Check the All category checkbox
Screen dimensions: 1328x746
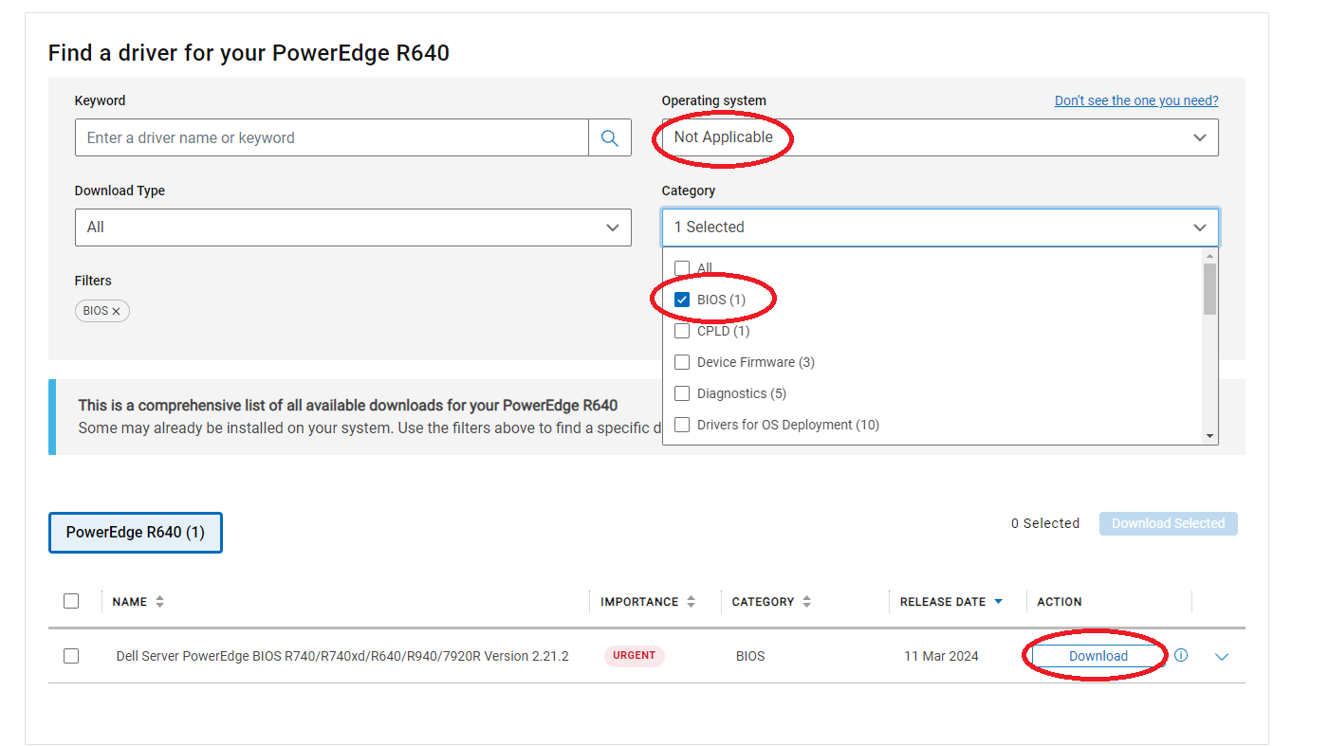tap(681, 268)
